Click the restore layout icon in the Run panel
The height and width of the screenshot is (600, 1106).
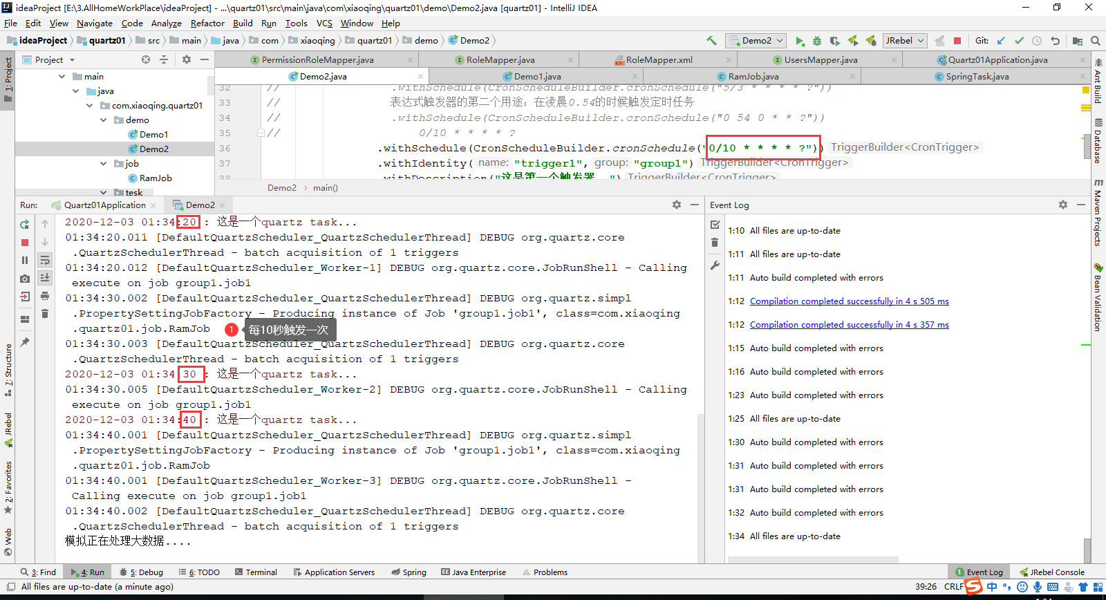[x=25, y=319]
